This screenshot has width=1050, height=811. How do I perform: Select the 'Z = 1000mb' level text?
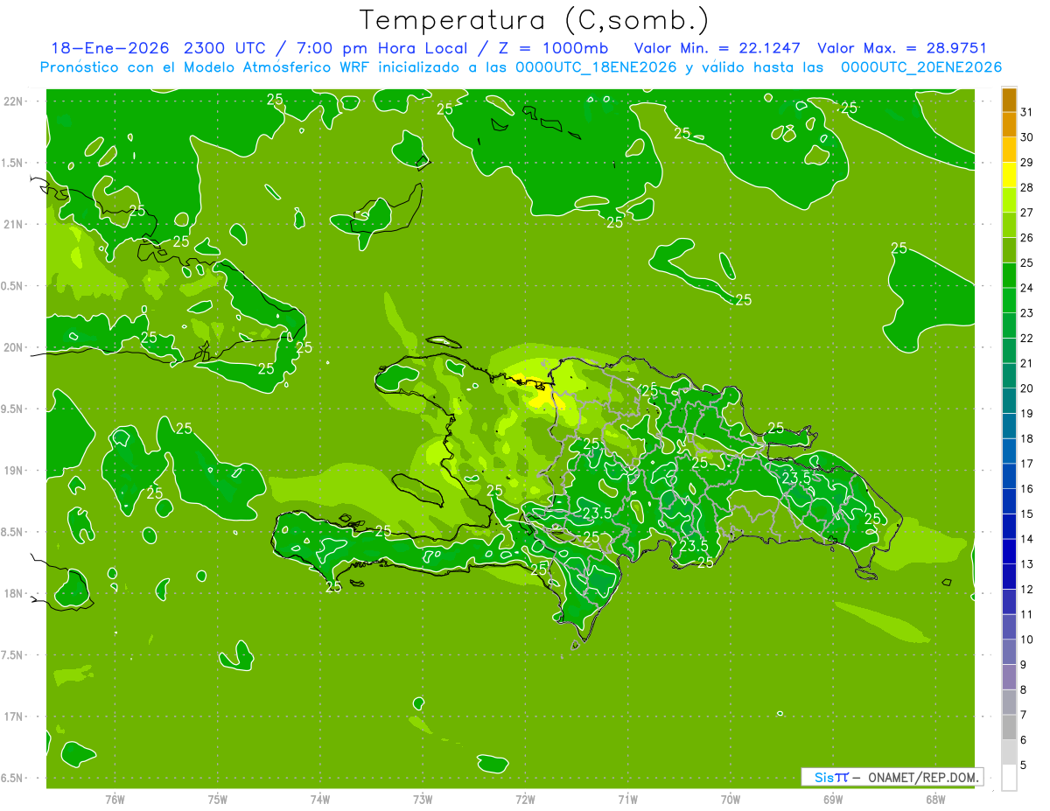tap(555, 48)
